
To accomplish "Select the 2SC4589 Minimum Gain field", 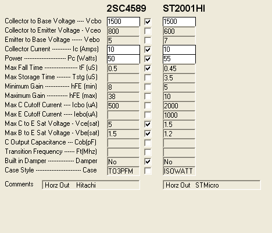I will click(x=123, y=87).
